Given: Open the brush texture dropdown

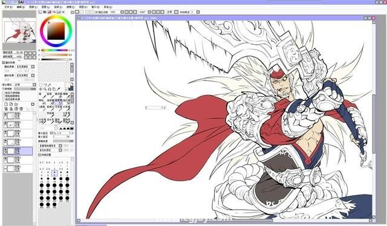Looking at the screenshot, I should [x=60, y=150].
